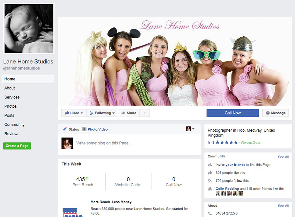Click the feed icon beside people follow this
Screen dimensions: 295x217
(210, 181)
